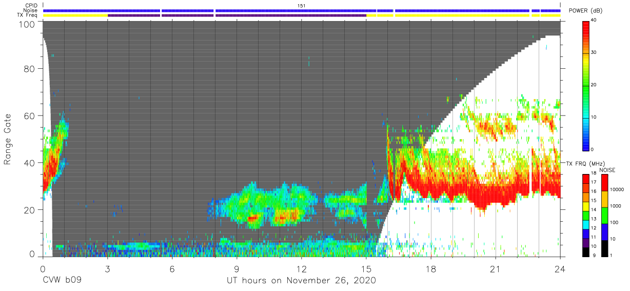This screenshot has width=630, height=291.
Task: Click the 'POWER (dB)' legend title
Action: [586, 11]
